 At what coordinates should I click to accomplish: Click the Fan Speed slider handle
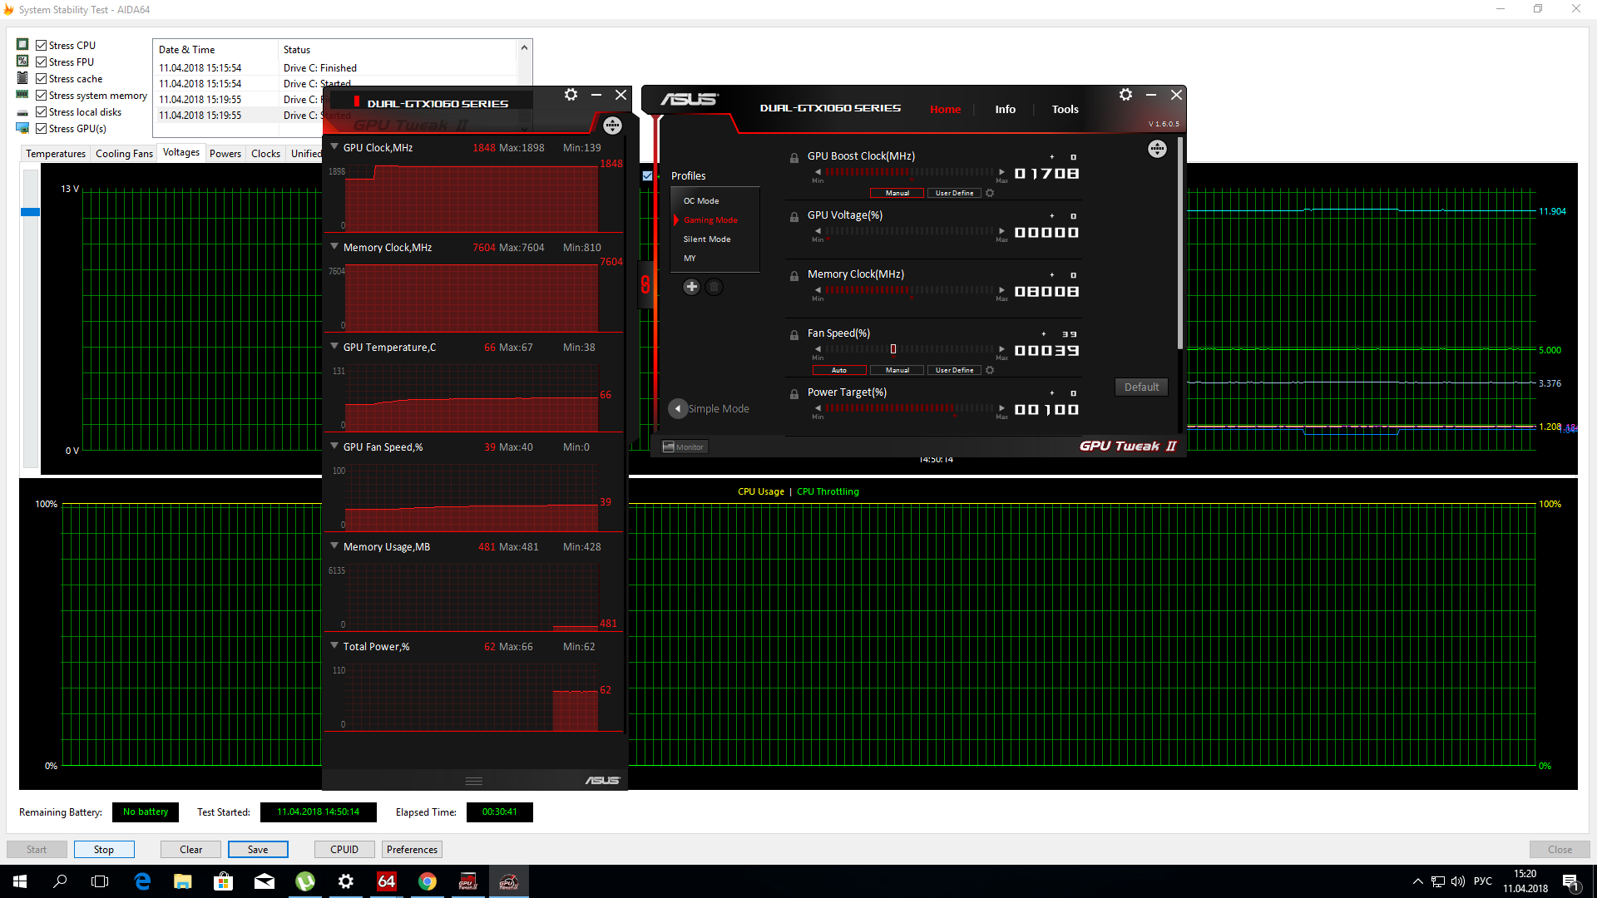893,349
